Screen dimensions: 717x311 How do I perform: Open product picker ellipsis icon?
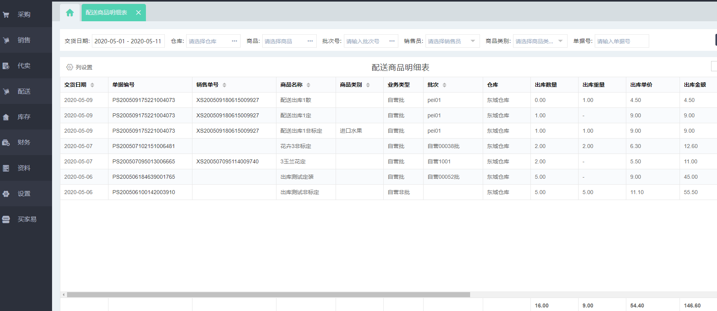point(310,41)
